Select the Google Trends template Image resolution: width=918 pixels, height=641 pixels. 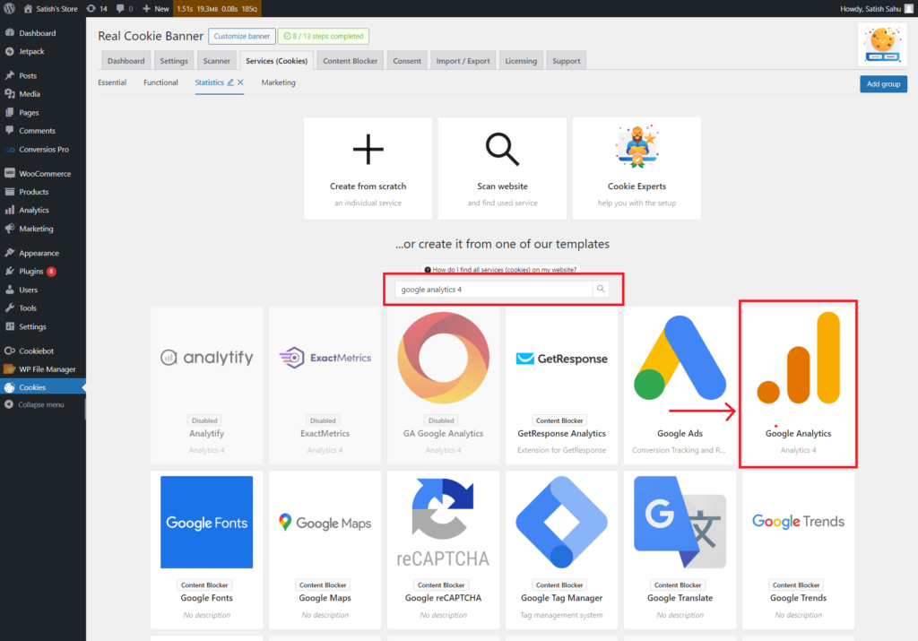coord(799,550)
